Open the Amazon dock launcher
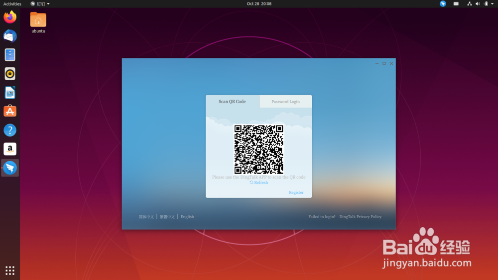This screenshot has width=498, height=280. click(x=10, y=149)
